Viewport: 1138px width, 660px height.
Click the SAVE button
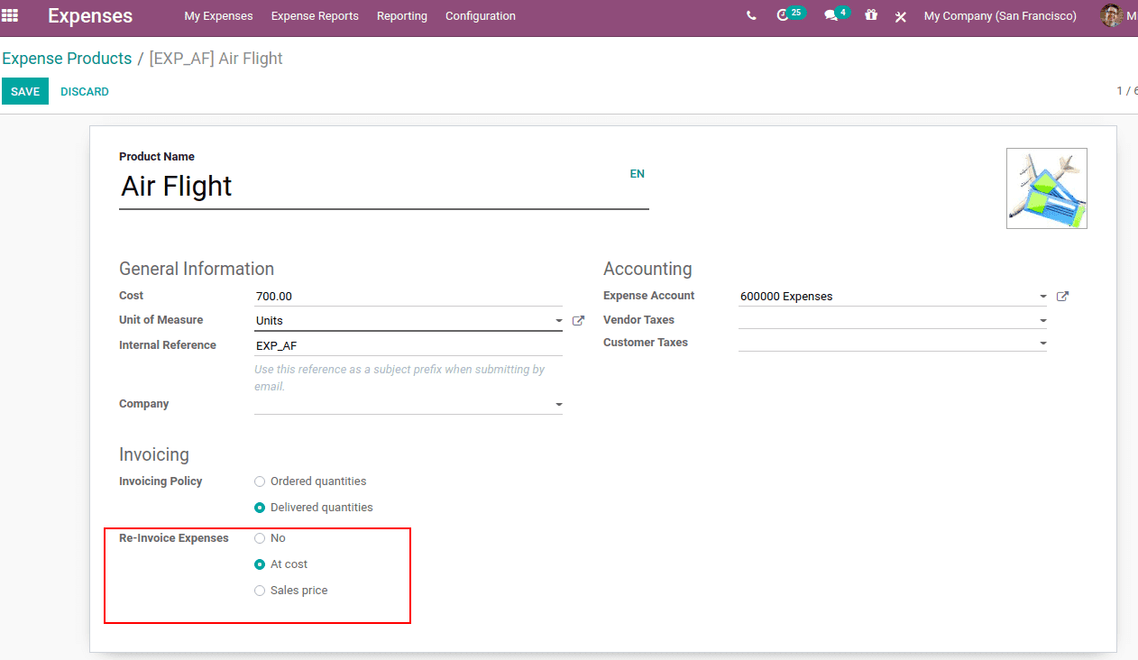(x=25, y=91)
